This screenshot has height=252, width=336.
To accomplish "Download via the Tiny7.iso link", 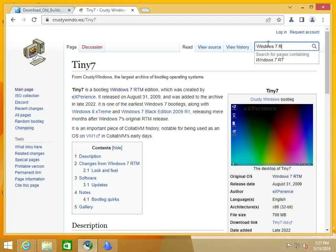I will click(x=282, y=222).
